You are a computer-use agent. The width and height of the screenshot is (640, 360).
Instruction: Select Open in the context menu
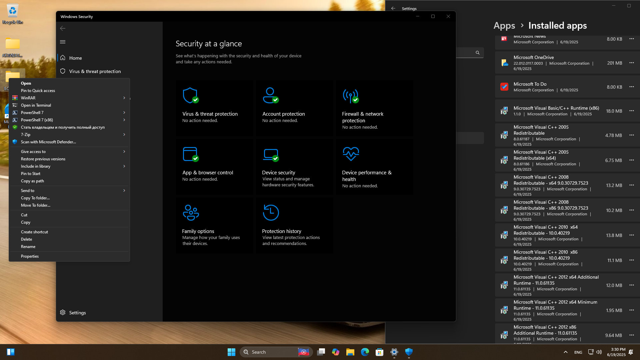pos(69,83)
